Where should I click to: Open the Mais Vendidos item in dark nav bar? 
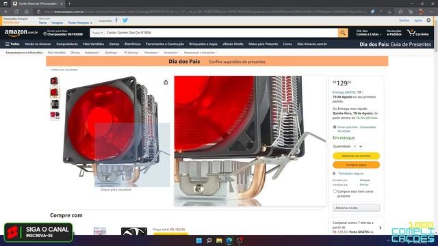coord(93,44)
